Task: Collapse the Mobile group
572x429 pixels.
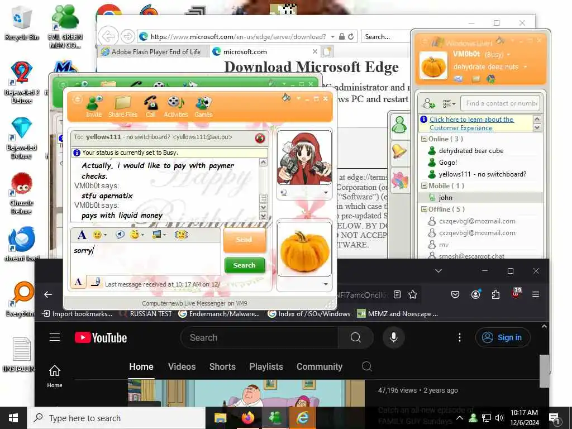Action: 424,185
